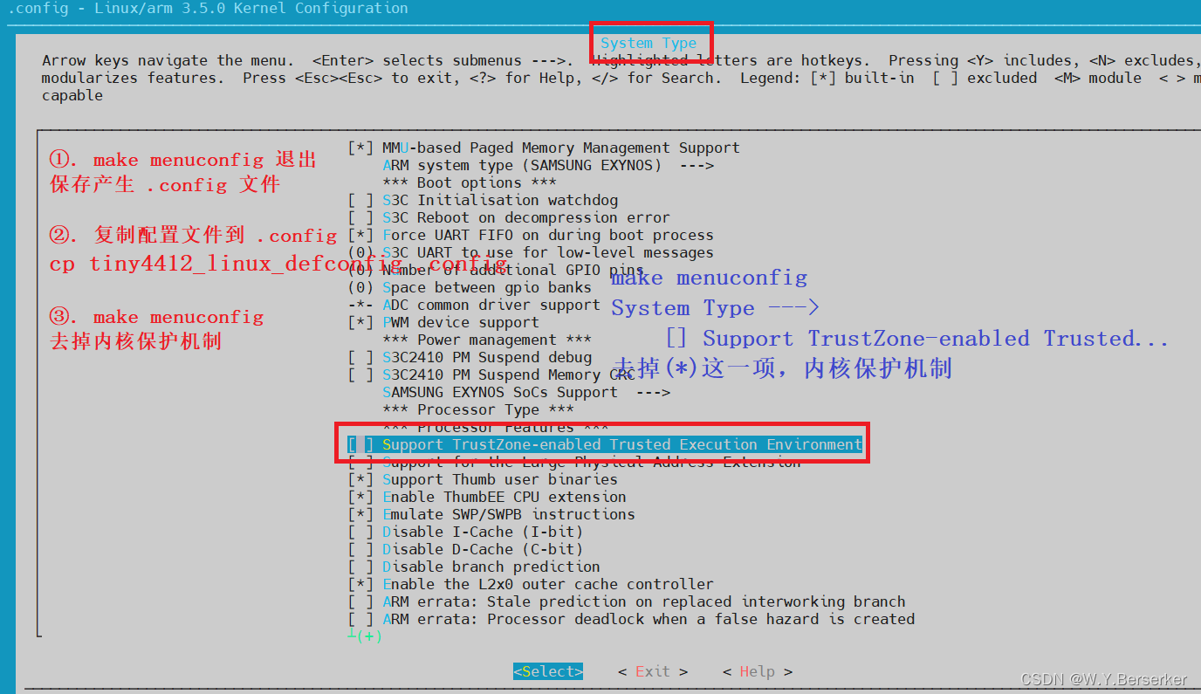Select Space between gpio banks value
The width and height of the screenshot is (1201, 694).
tap(470, 287)
